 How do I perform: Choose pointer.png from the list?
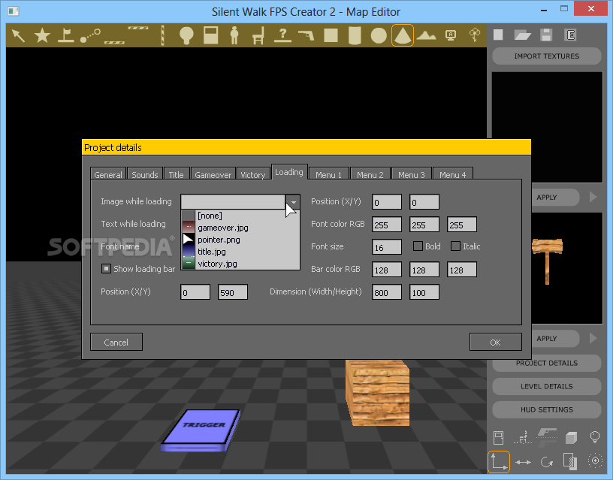(240, 240)
